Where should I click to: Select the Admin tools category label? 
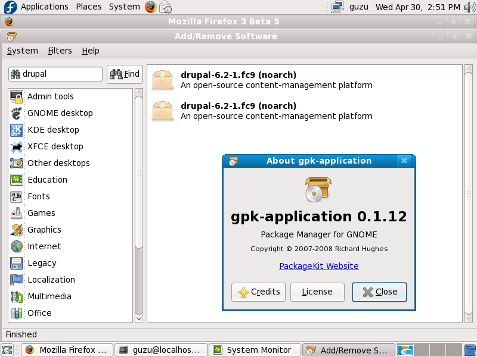point(51,96)
